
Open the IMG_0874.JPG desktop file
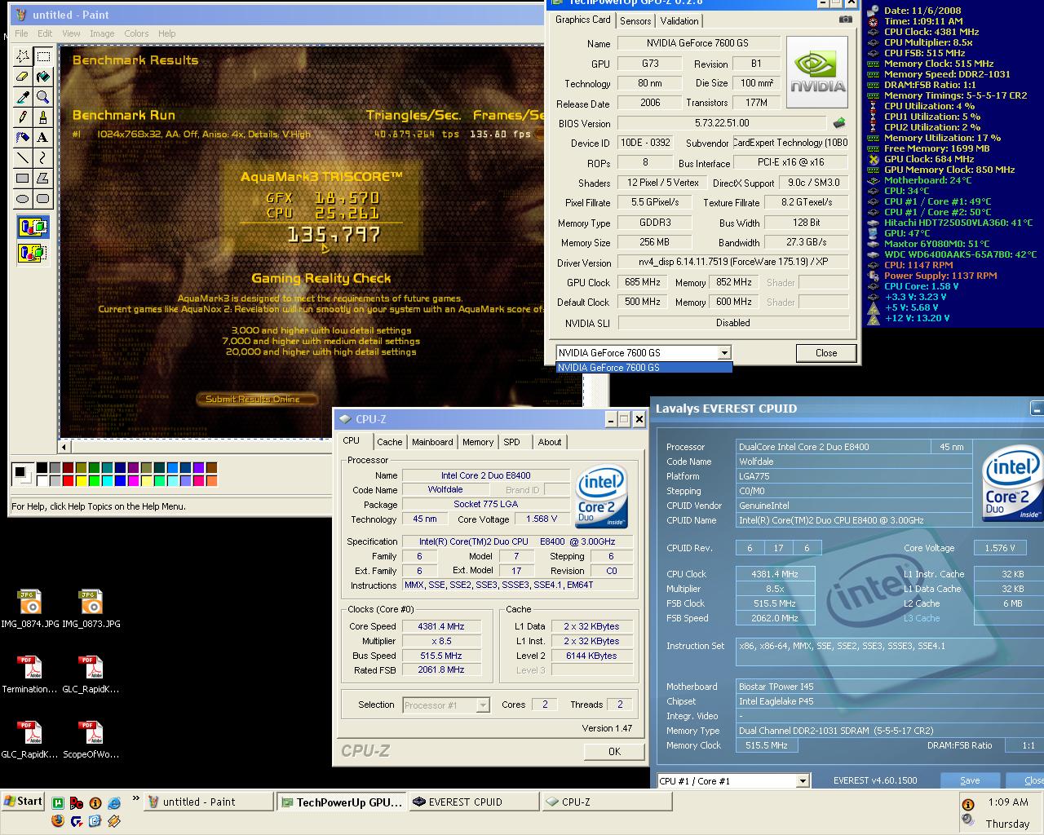29,609
